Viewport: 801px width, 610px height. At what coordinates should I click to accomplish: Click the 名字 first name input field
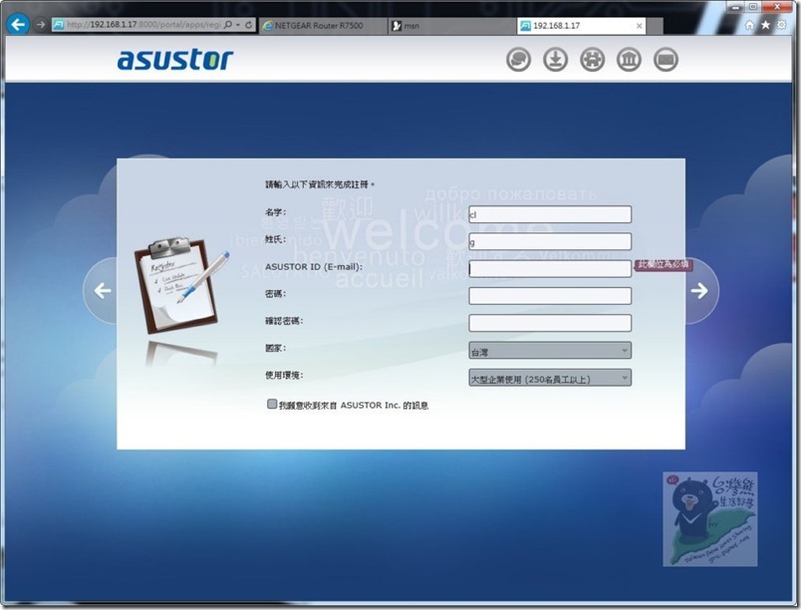pyautogui.click(x=550, y=214)
